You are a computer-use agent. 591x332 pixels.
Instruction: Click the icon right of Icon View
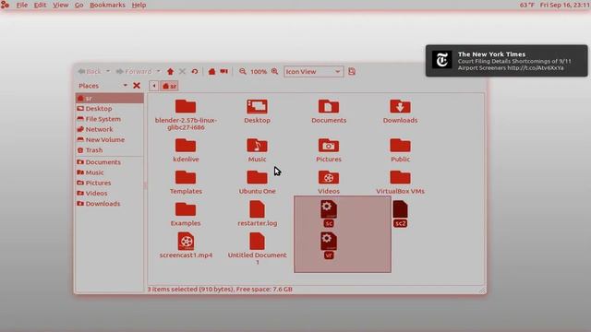352,72
